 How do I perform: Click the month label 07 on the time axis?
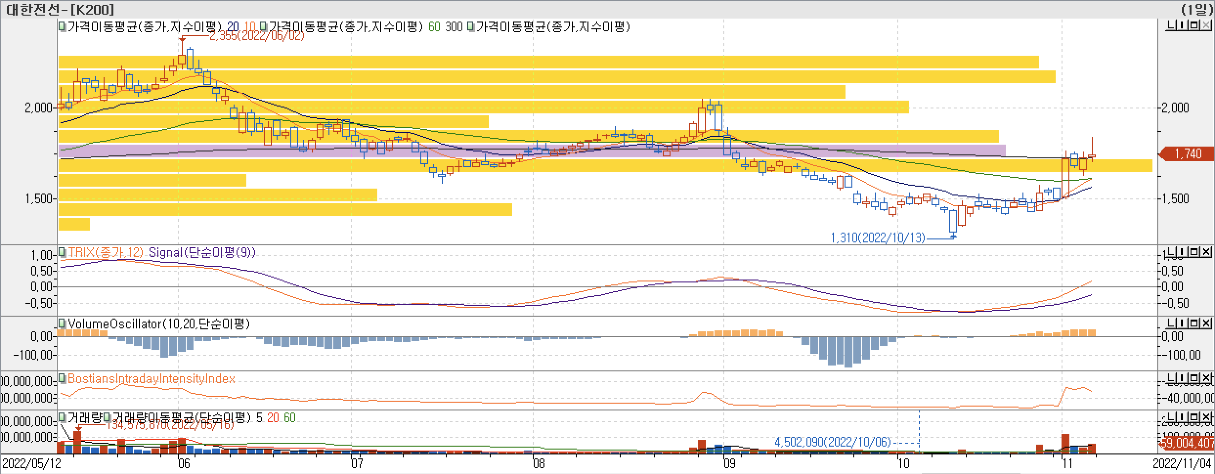357,463
